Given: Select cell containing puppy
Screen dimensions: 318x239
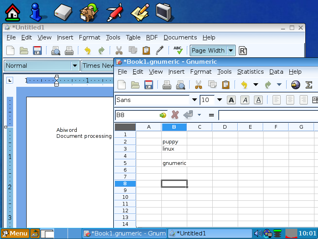Looking at the screenshot, I should pyautogui.click(x=174, y=142).
